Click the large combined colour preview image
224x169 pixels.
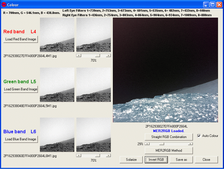165,70
